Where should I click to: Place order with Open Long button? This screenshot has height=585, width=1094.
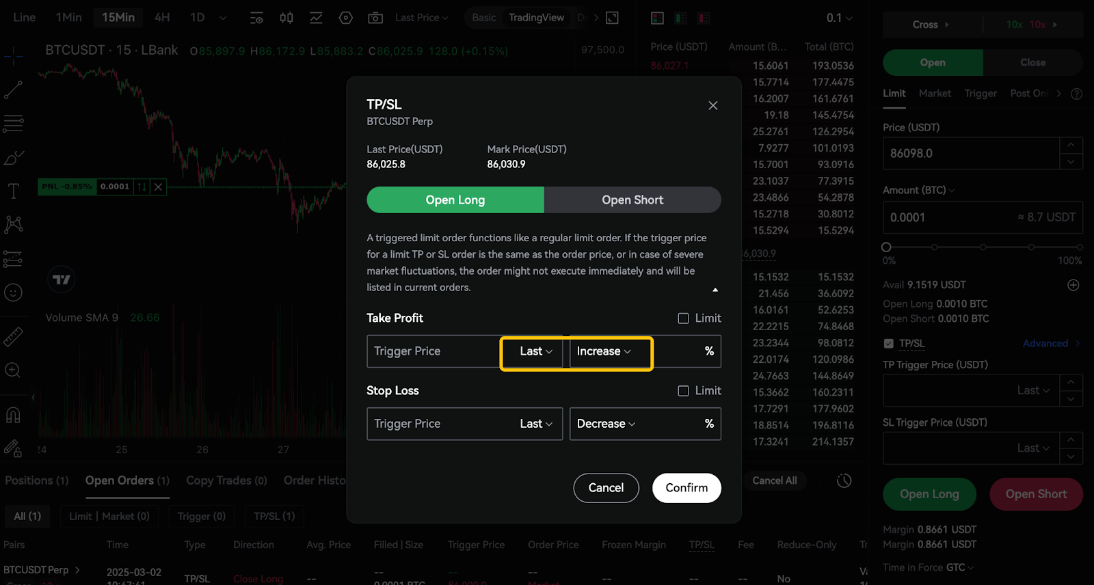point(929,494)
